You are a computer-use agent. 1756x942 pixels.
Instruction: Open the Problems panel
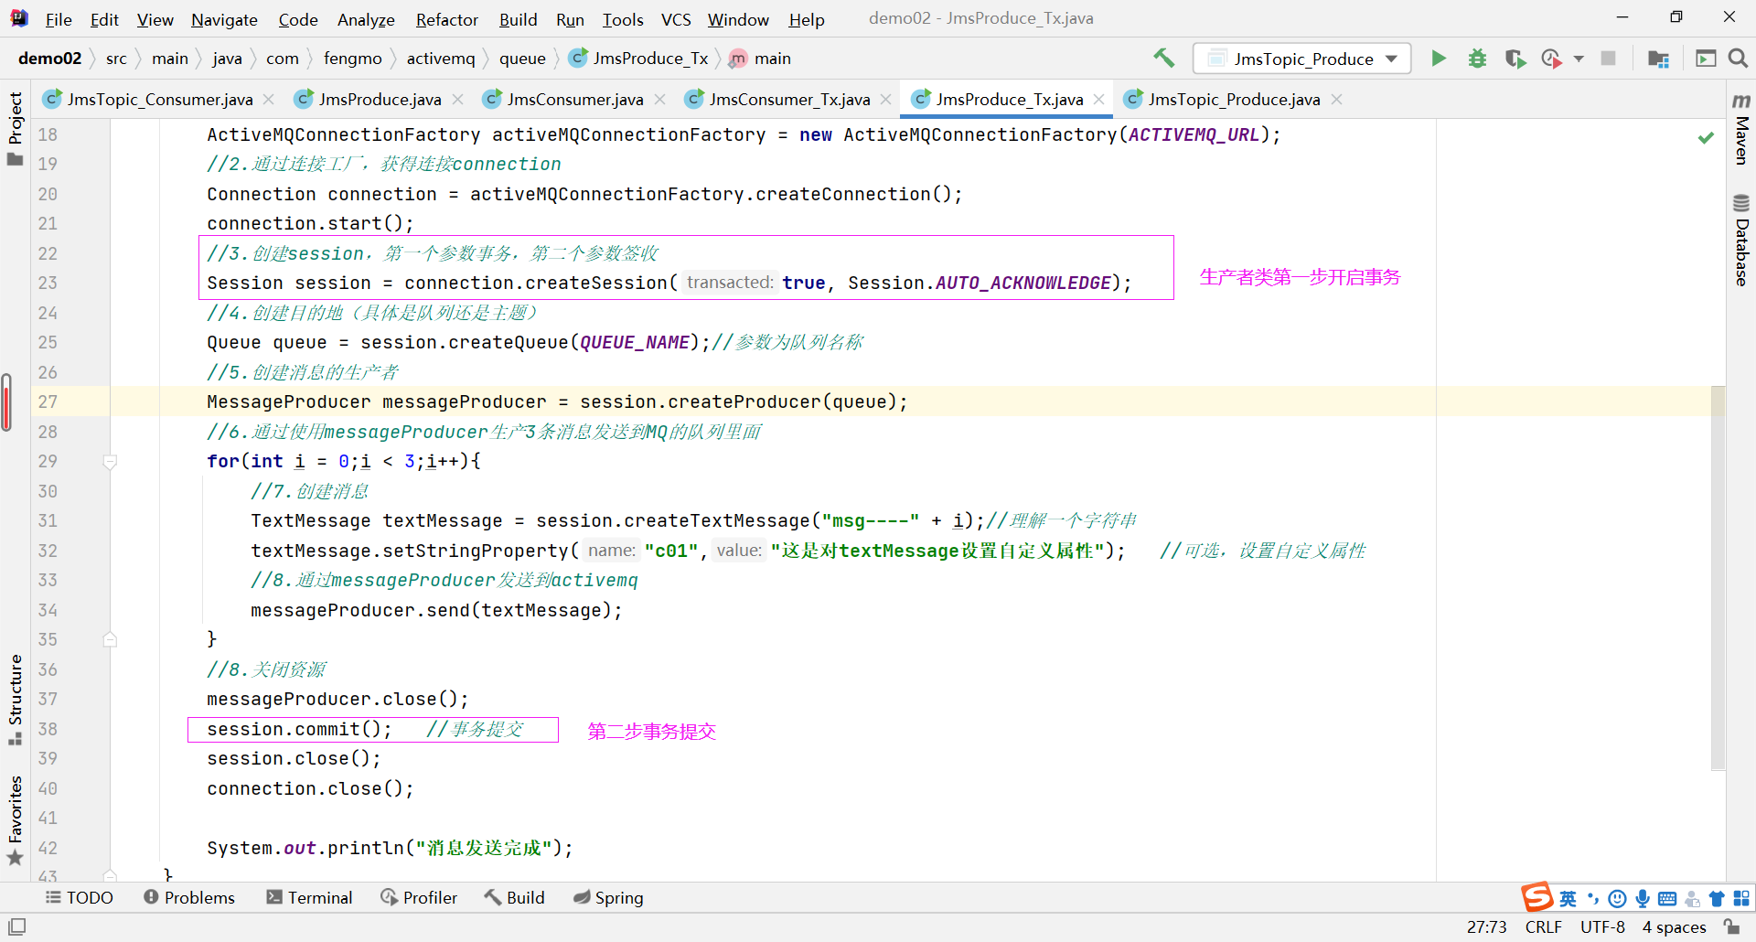tap(189, 897)
